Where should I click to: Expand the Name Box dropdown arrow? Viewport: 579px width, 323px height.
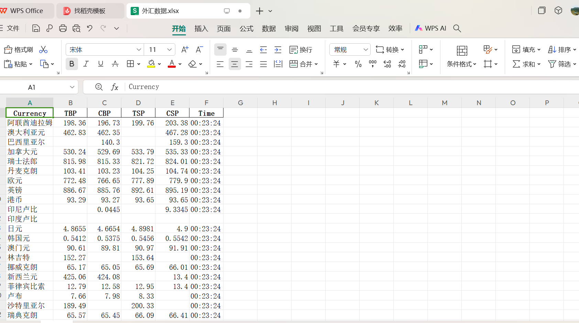(x=72, y=87)
